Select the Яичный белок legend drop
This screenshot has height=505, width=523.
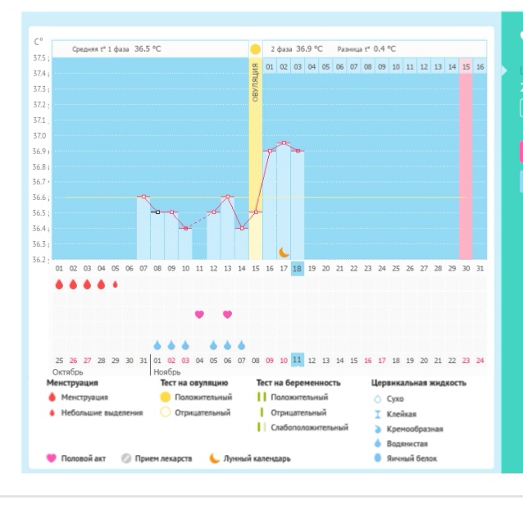pyautogui.click(x=378, y=458)
